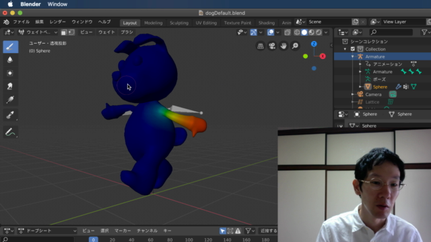This screenshot has width=431, height=242.
Task: Select rendered viewport shading
Action: [319, 32]
